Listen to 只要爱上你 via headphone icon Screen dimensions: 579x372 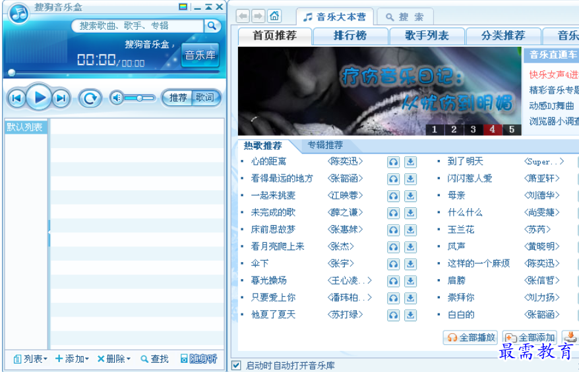coord(394,298)
